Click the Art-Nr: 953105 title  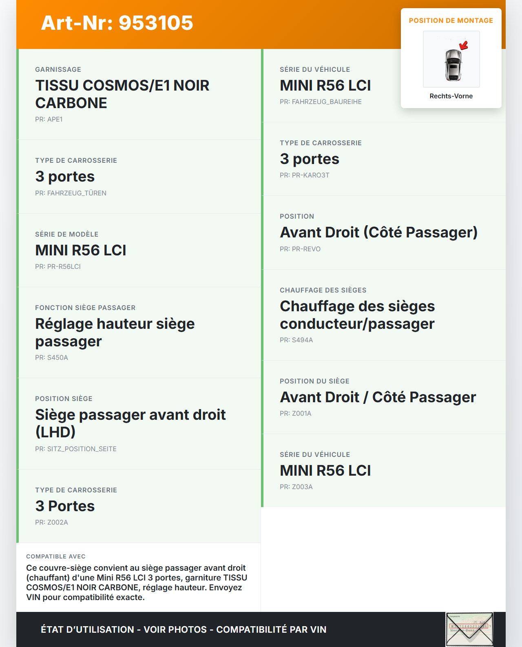click(117, 23)
